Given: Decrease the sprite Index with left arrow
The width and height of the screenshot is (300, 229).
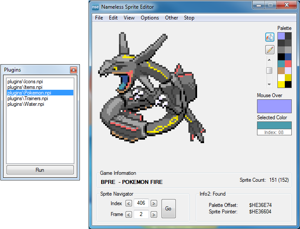Looking at the screenshot, I should tap(129, 203).
